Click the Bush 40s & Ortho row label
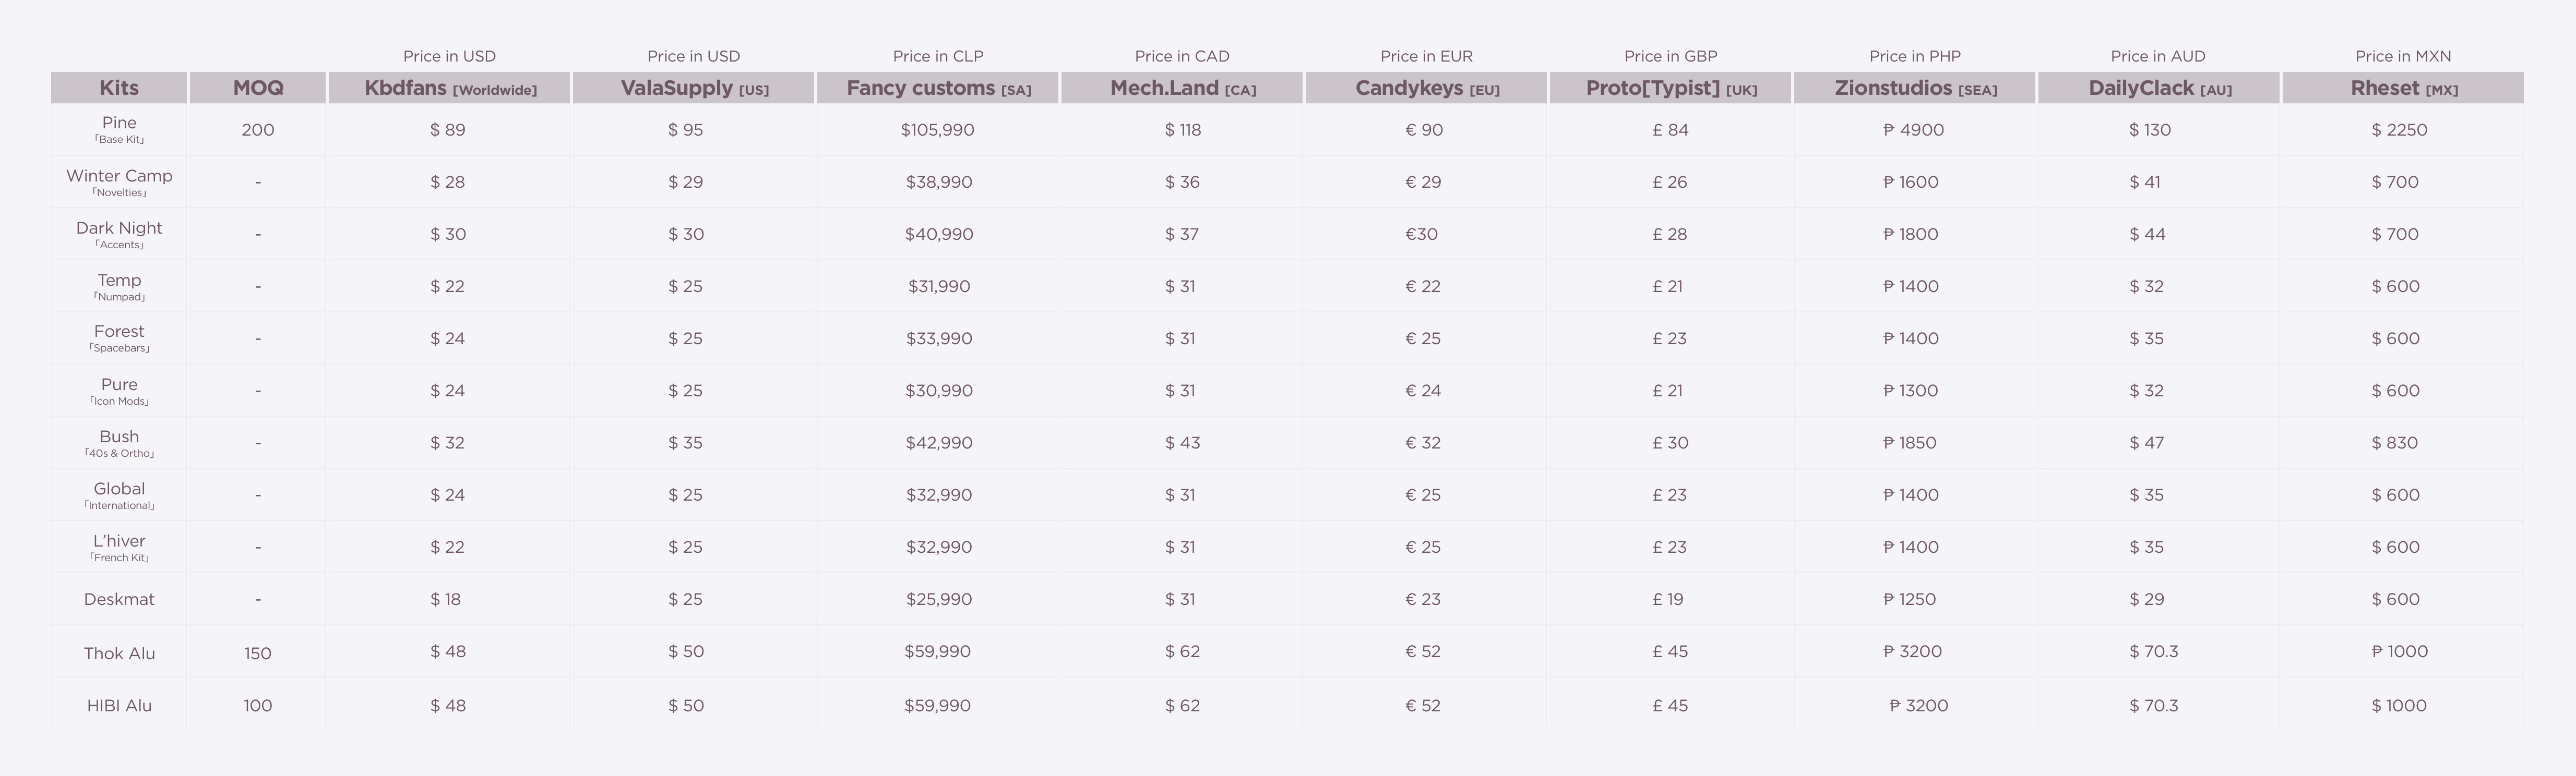Viewport: 2576px width, 776px height. coord(119,442)
